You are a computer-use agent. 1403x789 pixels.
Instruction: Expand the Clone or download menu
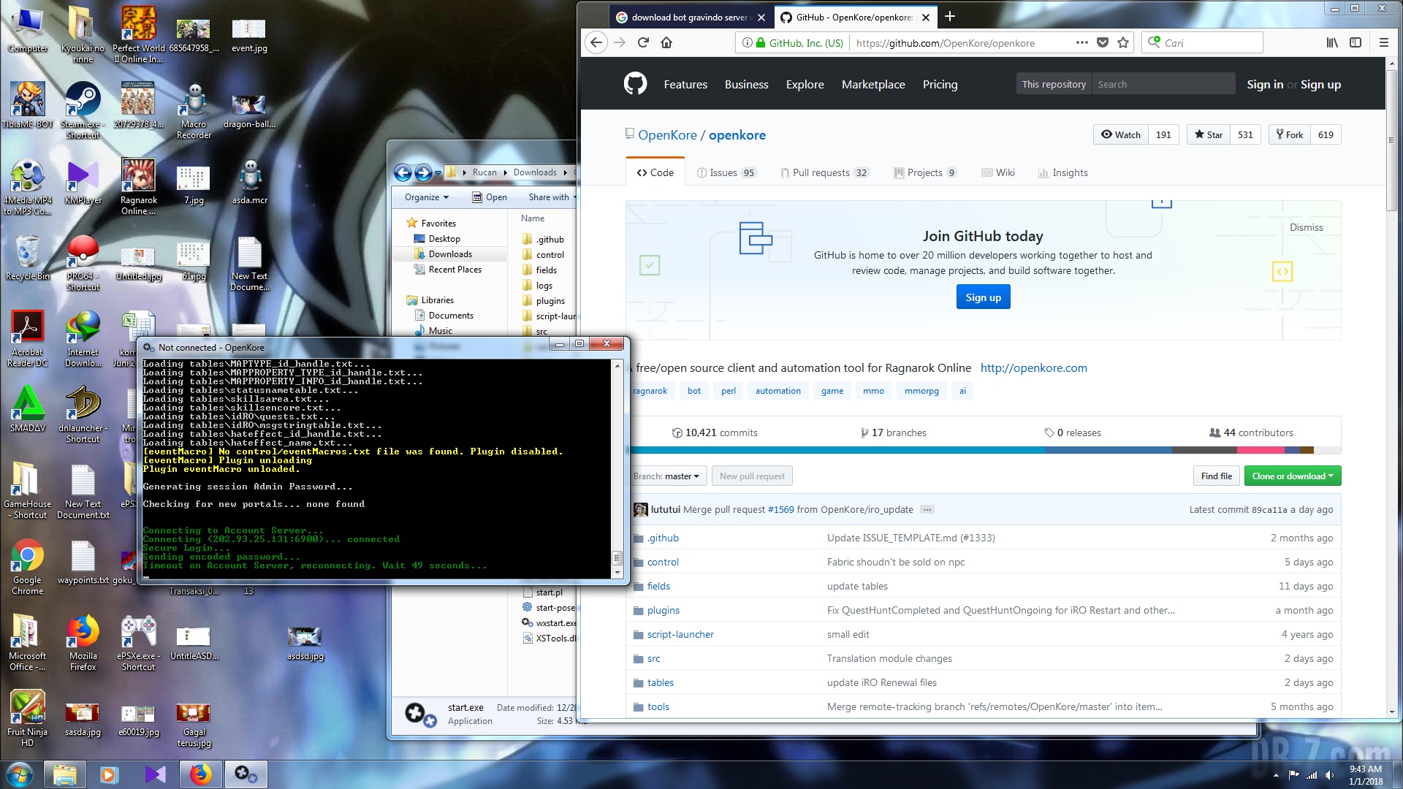pyautogui.click(x=1292, y=476)
